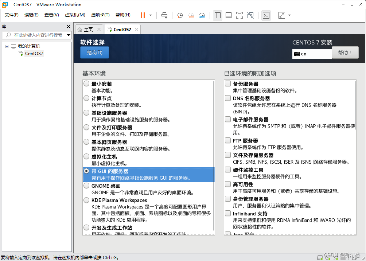Screen dimensions: 366x261
Task: Click inside the library search field
Action: tap(38, 35)
